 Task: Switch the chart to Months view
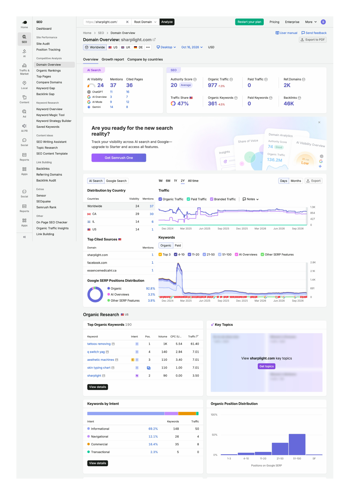tap(296, 181)
